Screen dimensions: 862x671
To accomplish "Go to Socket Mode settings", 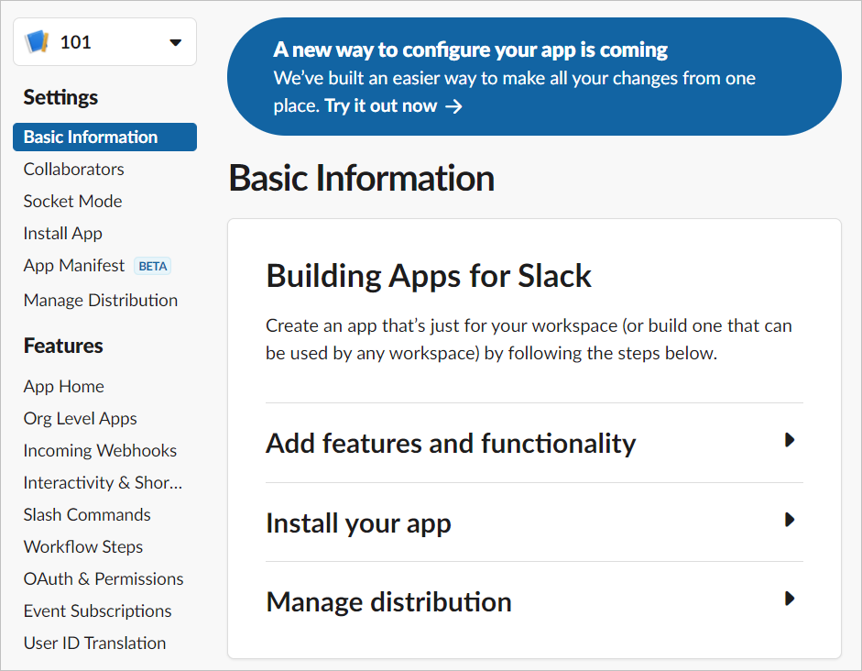I will click(72, 201).
